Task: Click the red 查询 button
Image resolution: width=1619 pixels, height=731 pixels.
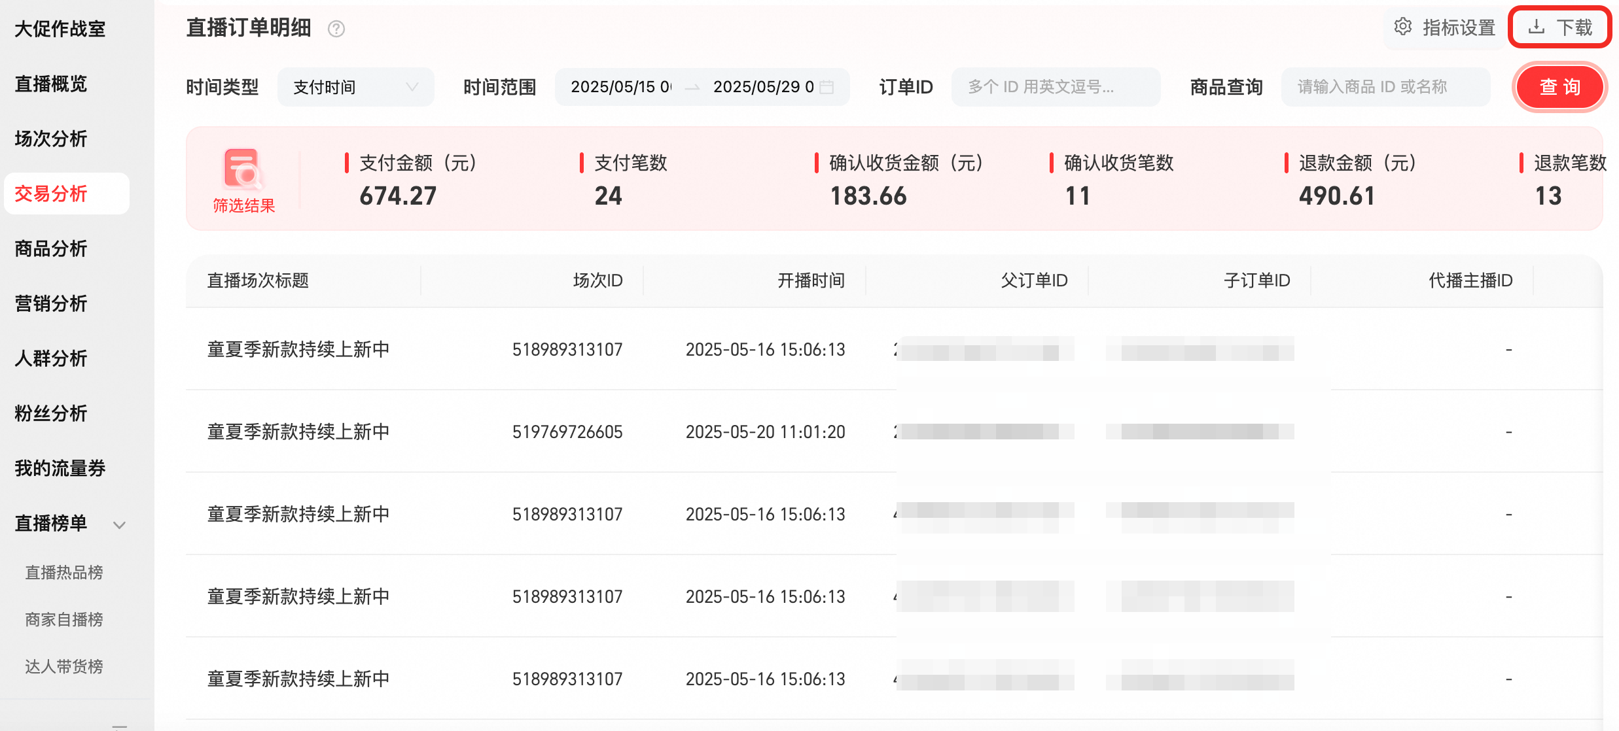Action: [1560, 87]
